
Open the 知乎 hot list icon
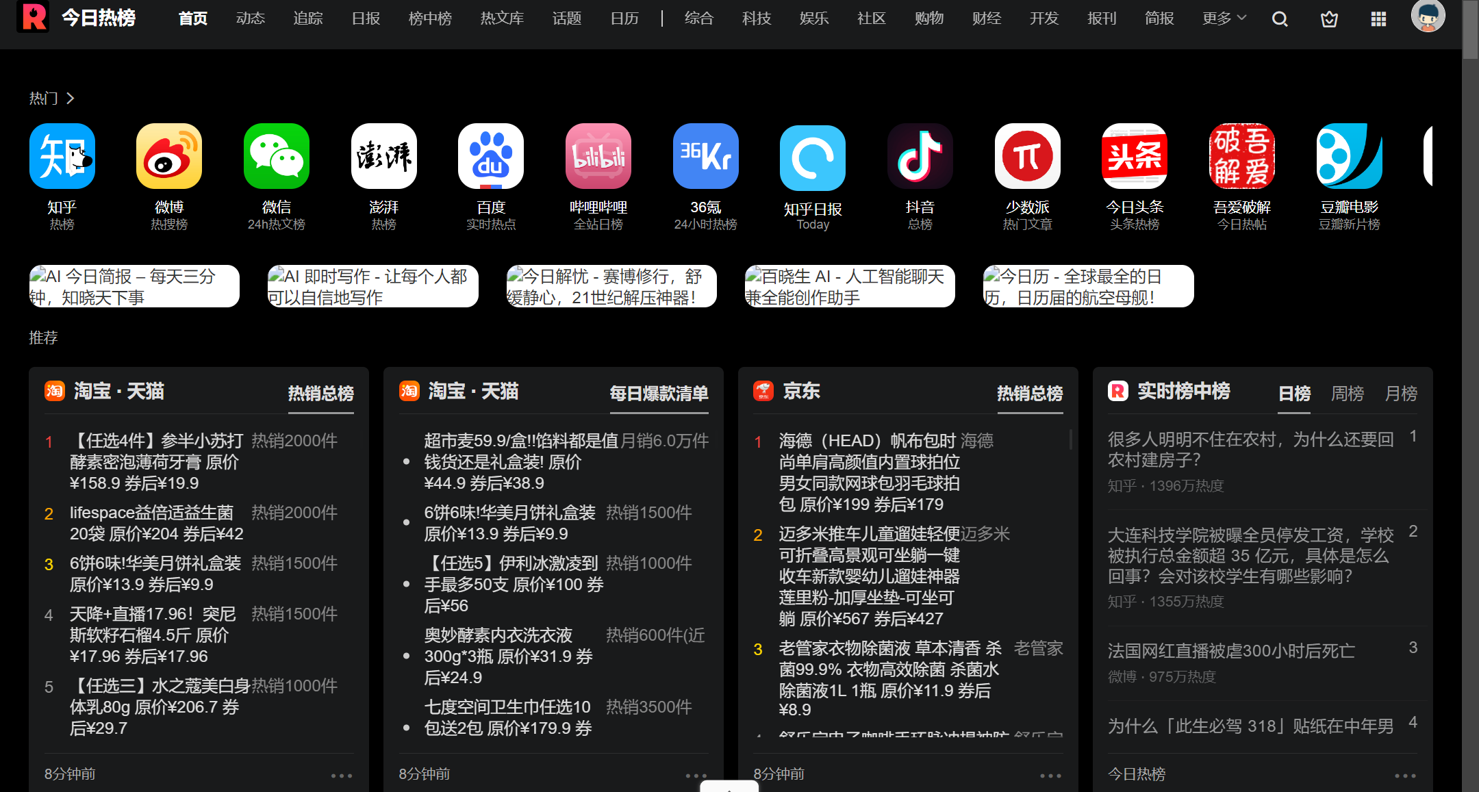[62, 156]
